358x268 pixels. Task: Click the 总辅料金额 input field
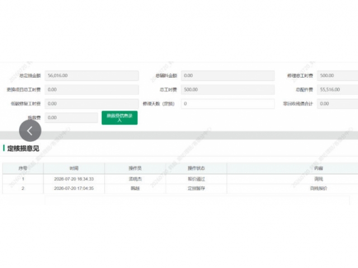228,76
